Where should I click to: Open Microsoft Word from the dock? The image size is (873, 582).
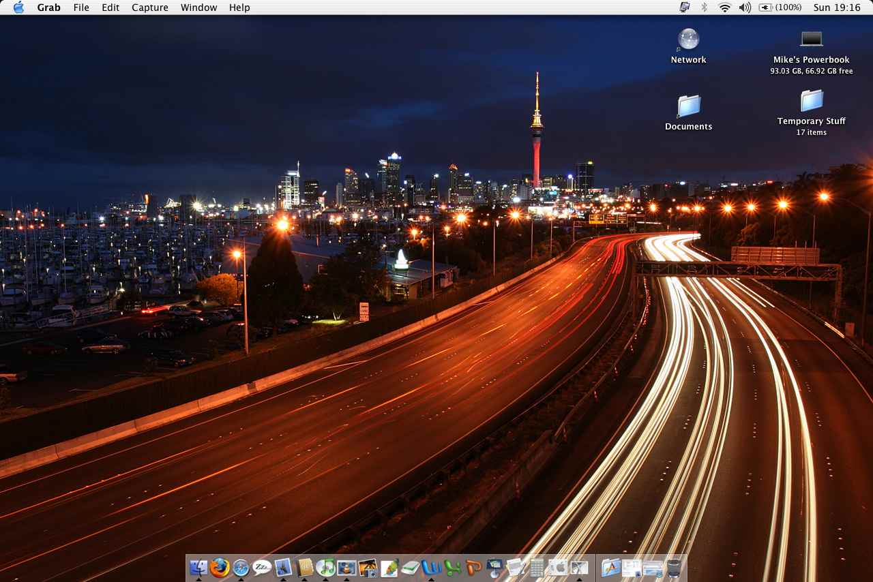click(431, 567)
